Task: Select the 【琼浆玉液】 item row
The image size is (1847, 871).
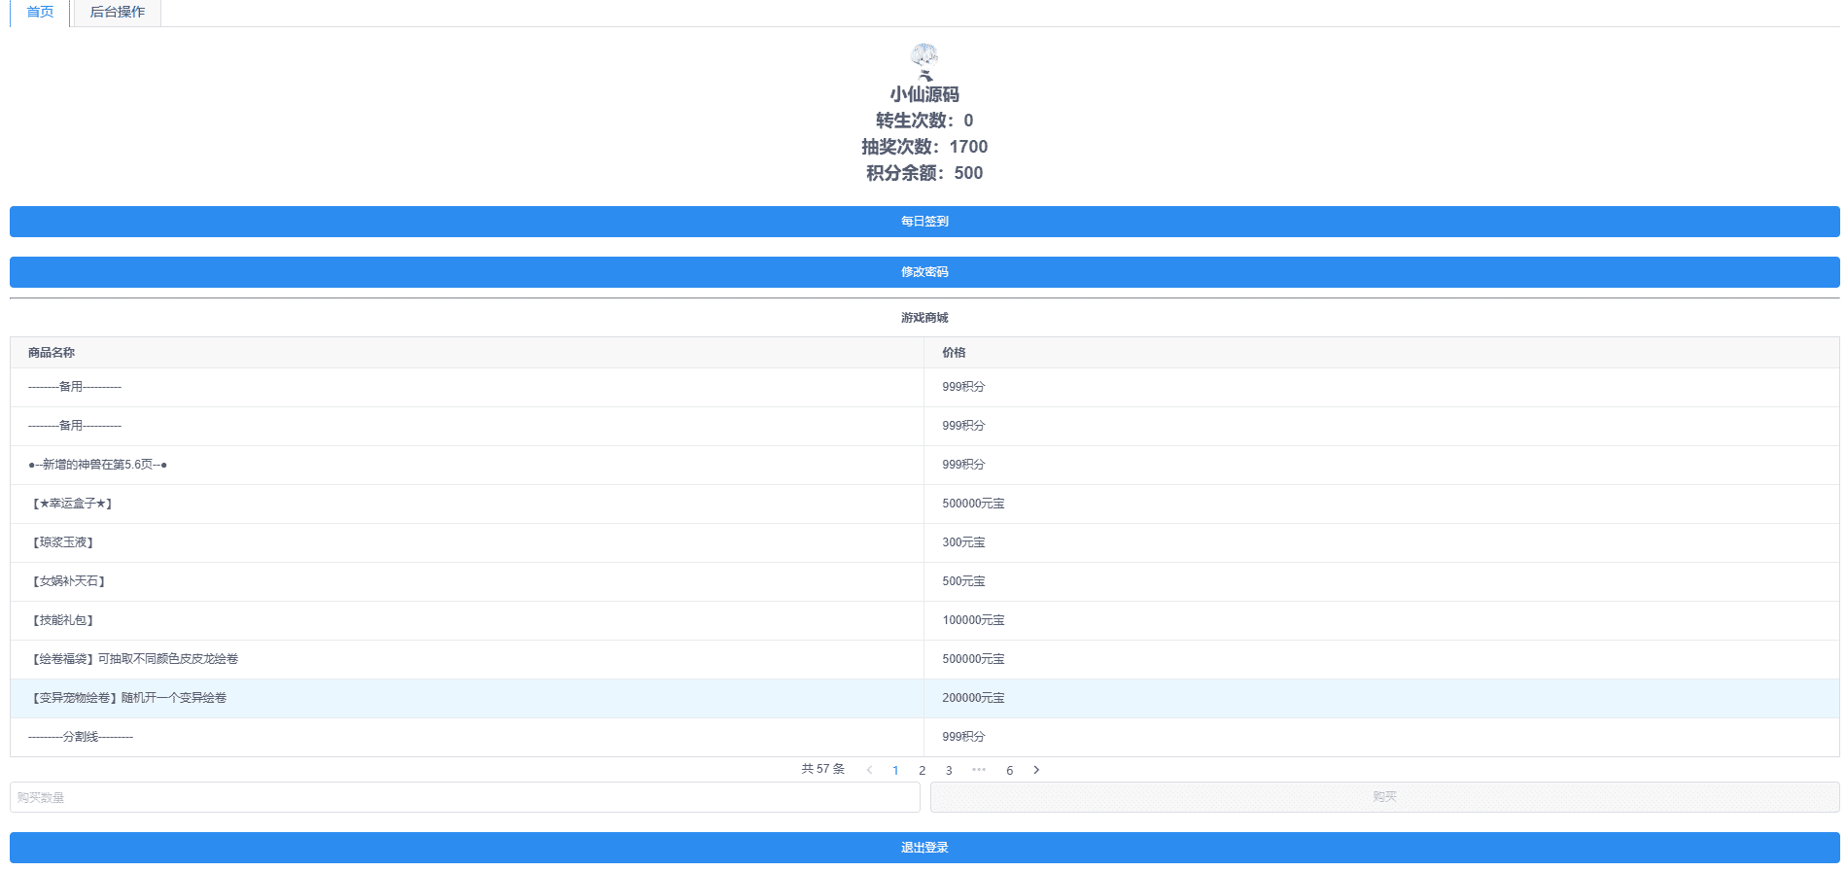Action: (x=924, y=542)
